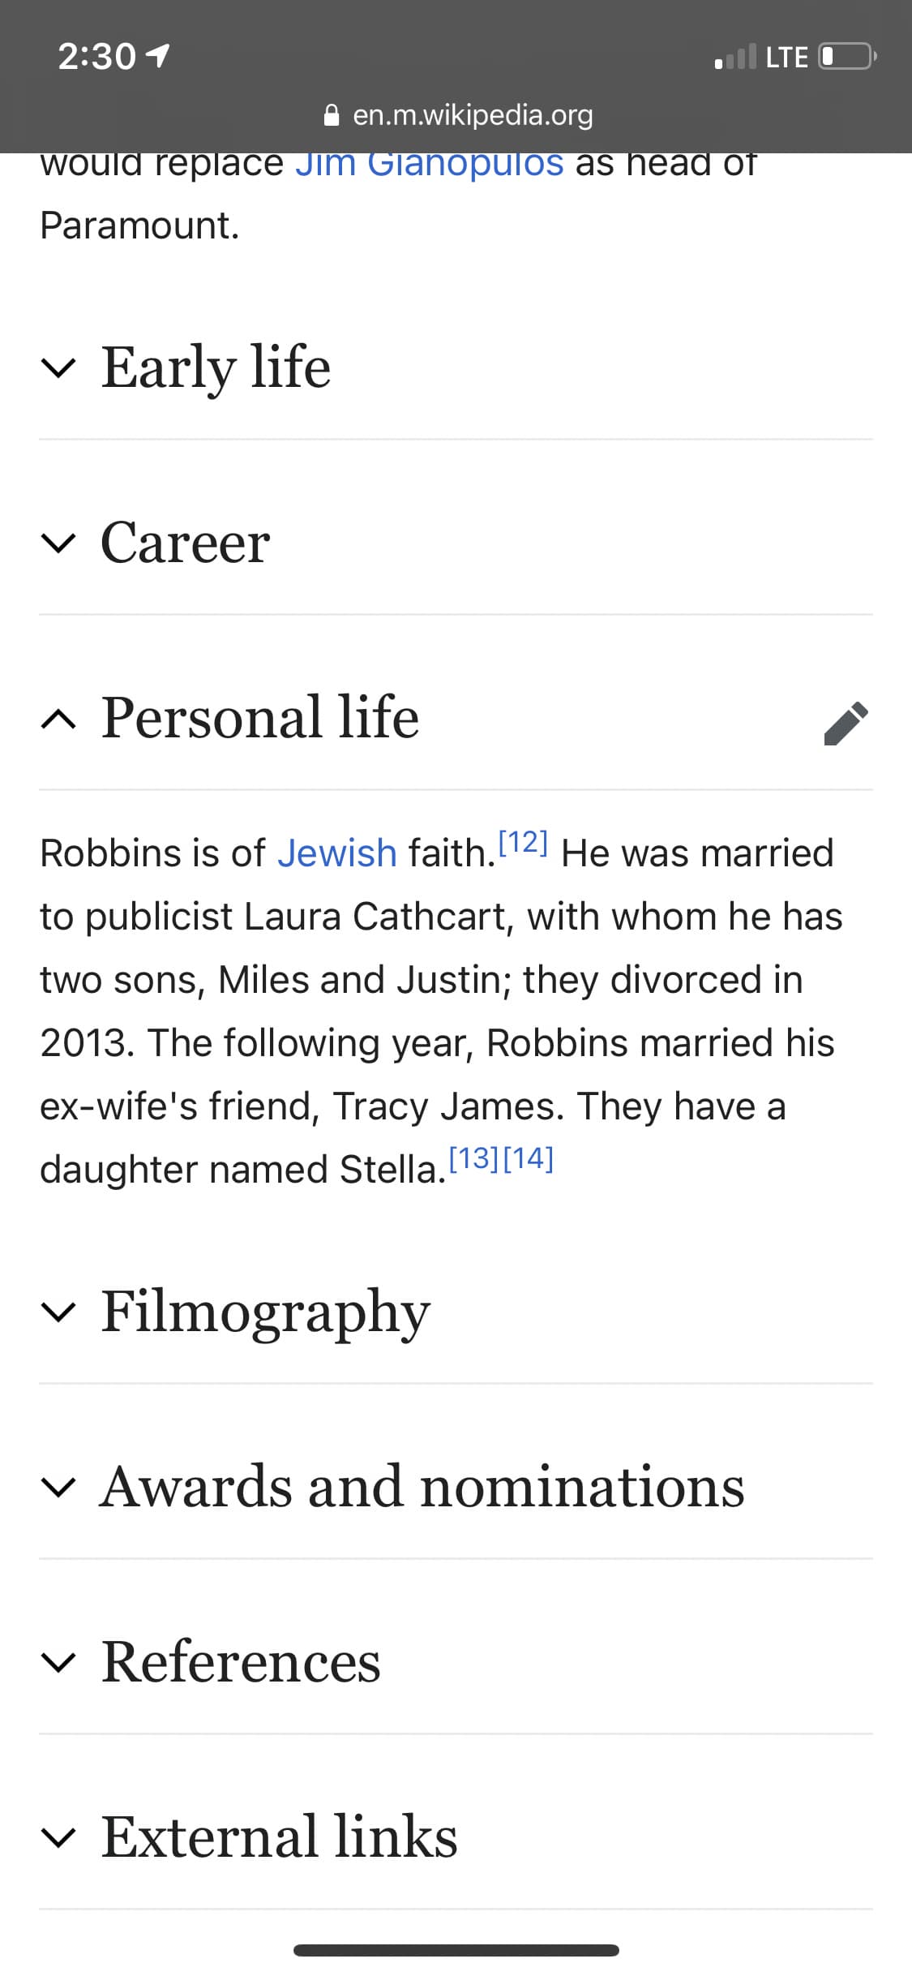Expand the References section chevron
Viewport: 912px width, 1976px height.
click(x=58, y=1662)
